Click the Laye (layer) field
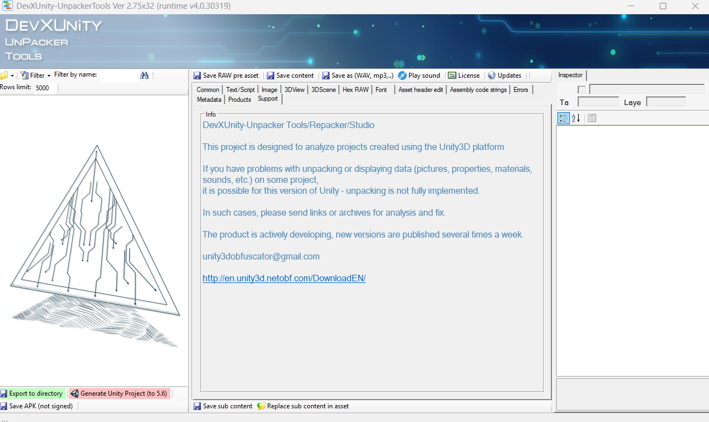The height and width of the screenshot is (422, 709). click(666, 102)
